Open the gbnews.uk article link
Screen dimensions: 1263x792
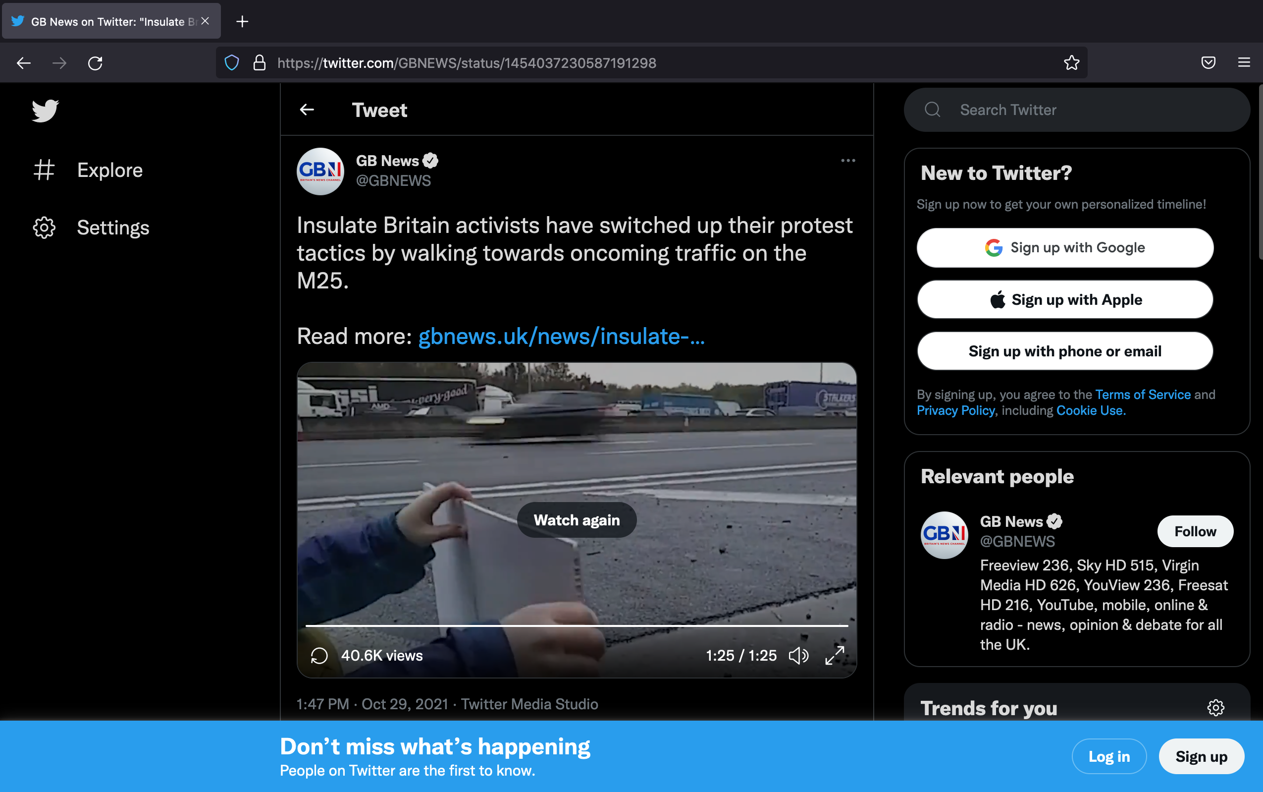(x=561, y=337)
